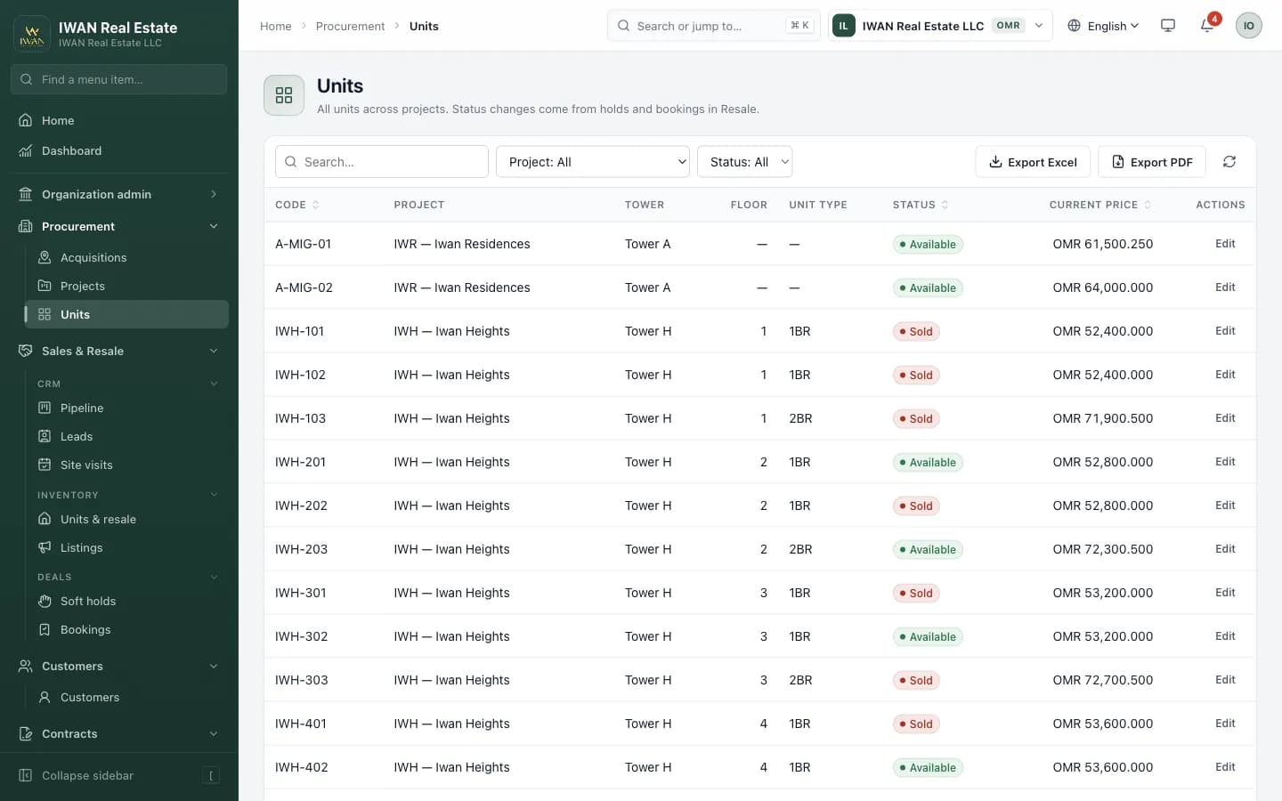This screenshot has height=801, width=1282.
Task: Click the monitor display icon in header
Action: [1168, 26]
